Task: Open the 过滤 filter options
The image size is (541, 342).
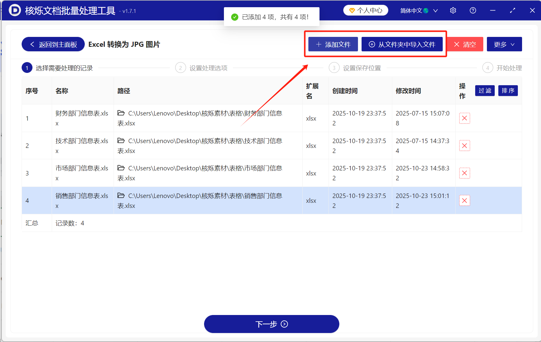Action: pos(484,91)
